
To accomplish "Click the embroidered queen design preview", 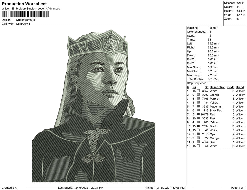I will click(x=94, y=106).
